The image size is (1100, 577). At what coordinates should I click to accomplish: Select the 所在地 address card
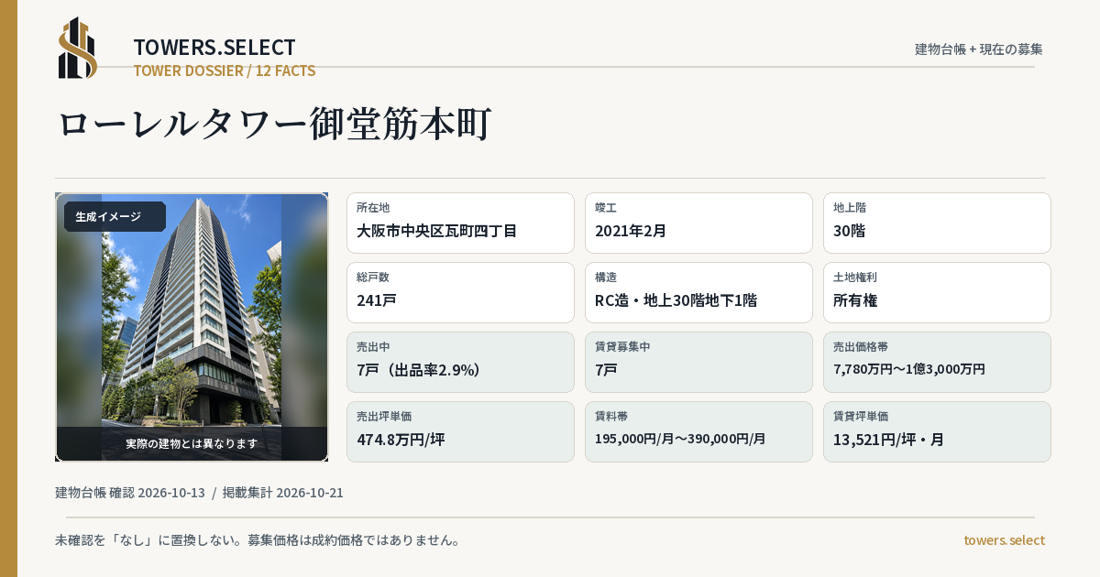[460, 223]
